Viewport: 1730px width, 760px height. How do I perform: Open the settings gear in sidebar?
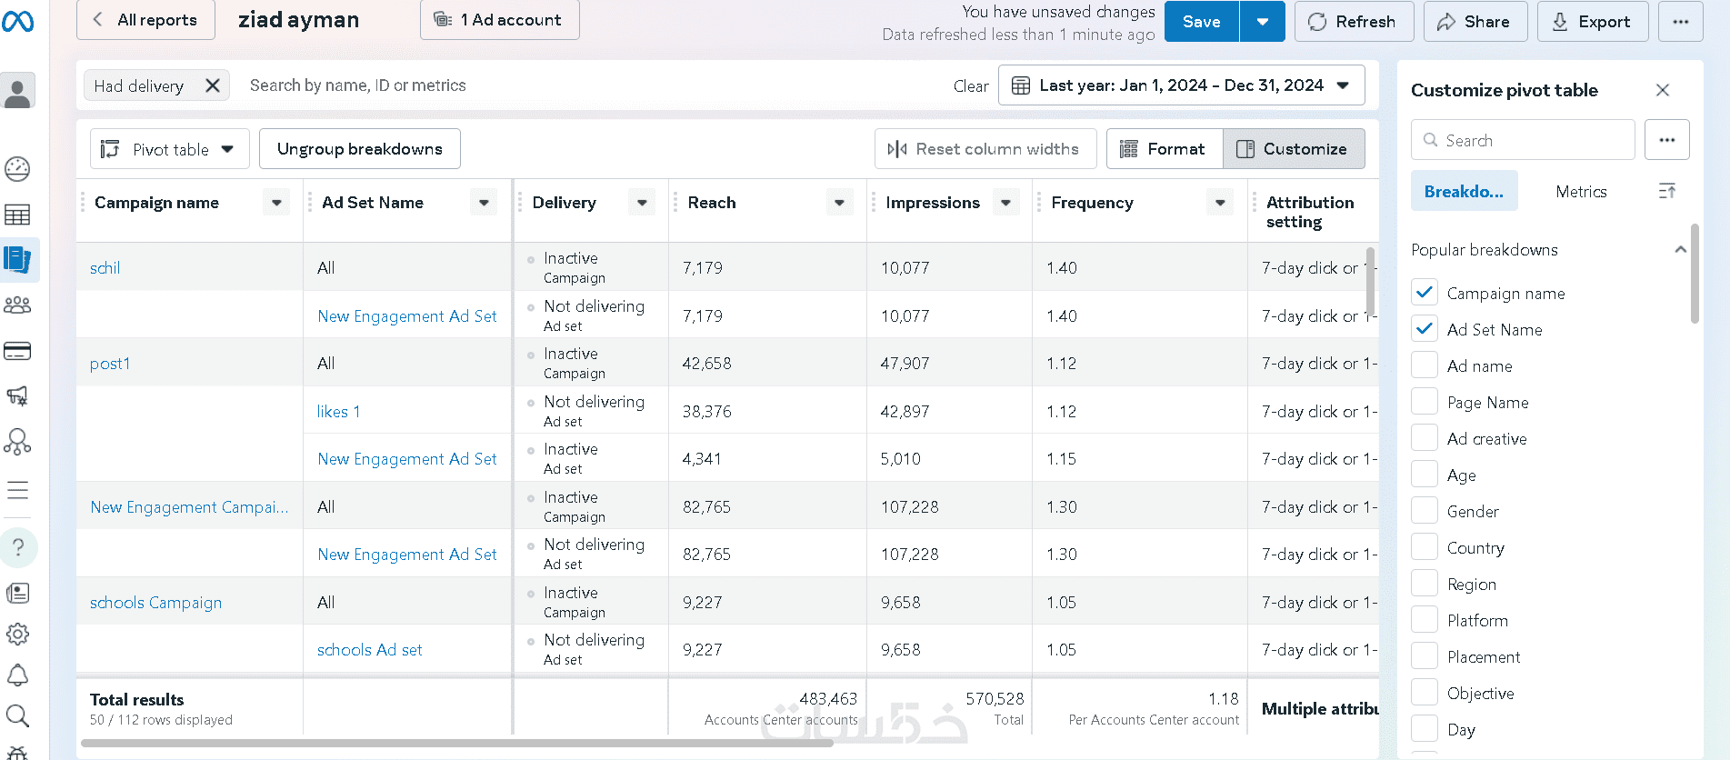coord(17,634)
